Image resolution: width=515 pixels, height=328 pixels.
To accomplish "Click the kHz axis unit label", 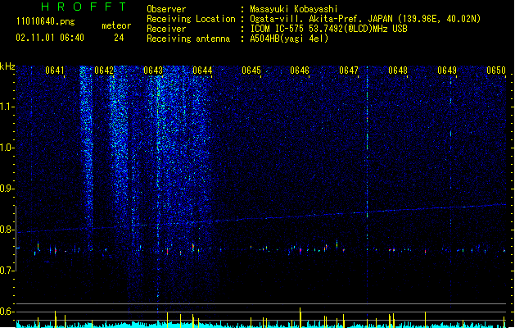I will point(7,66).
